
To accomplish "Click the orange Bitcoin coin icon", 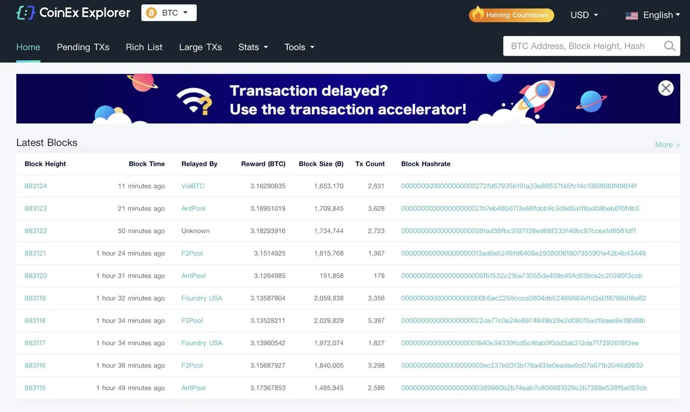I will point(151,13).
